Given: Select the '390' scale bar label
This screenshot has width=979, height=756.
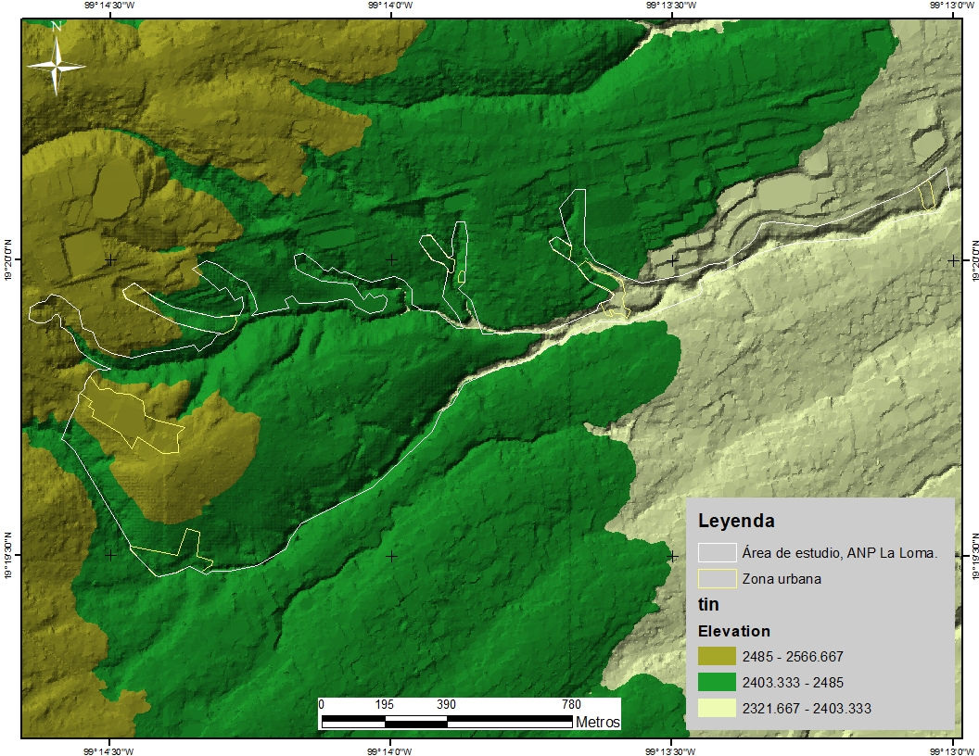Looking at the screenshot, I should [x=446, y=705].
